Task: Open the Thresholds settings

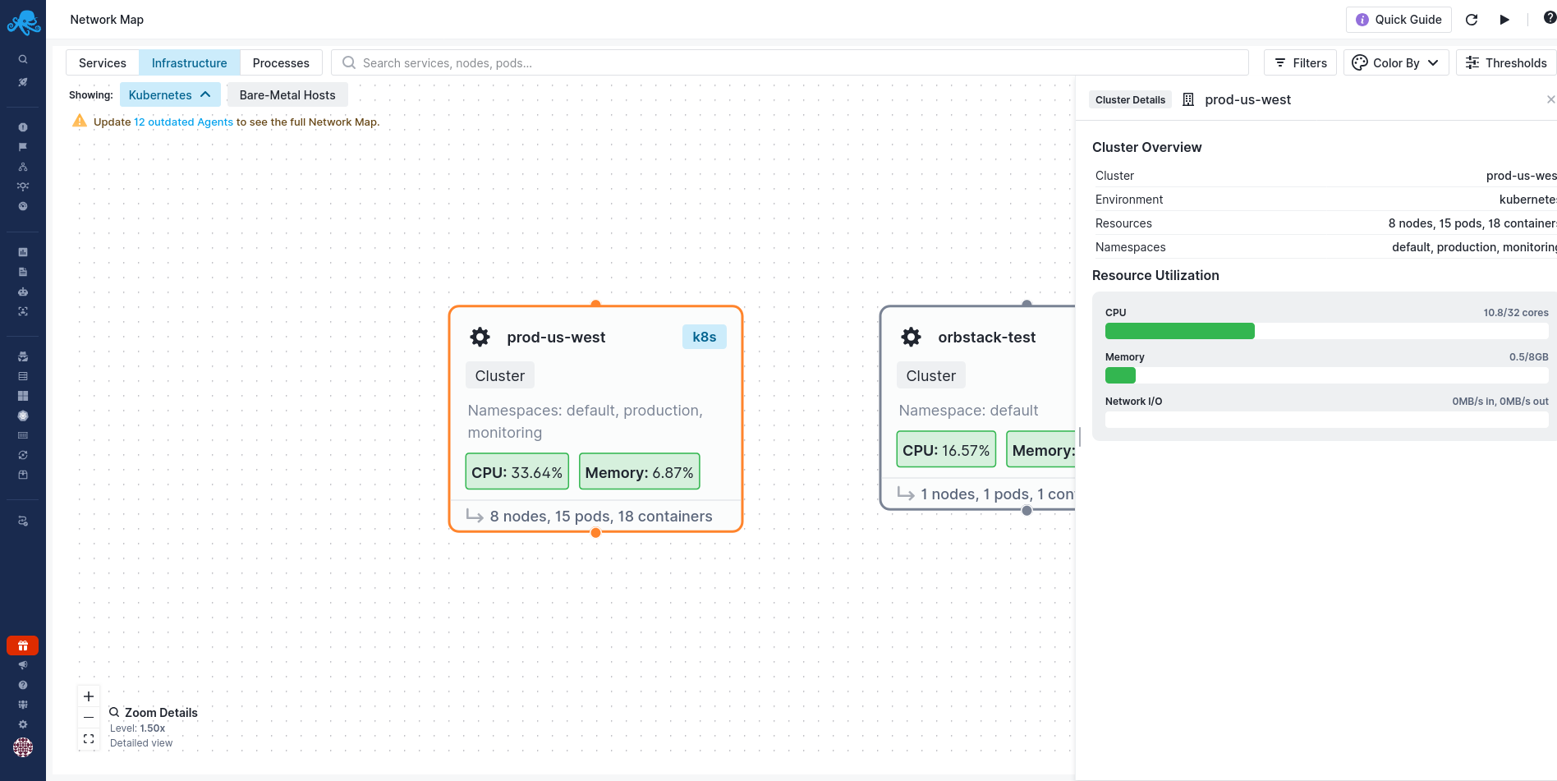Action: pyautogui.click(x=1506, y=63)
